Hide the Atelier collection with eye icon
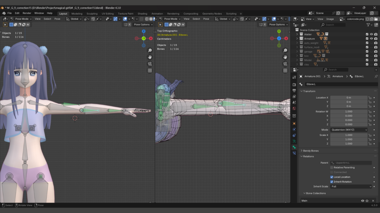Image resolution: width=380 pixels, height=213 pixels. tap(371, 34)
